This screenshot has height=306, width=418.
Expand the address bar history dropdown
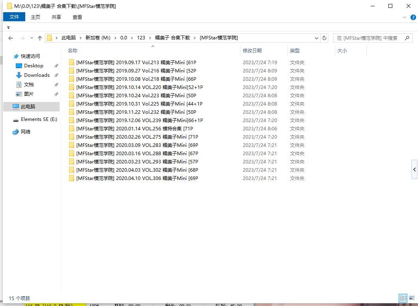[x=317, y=38]
